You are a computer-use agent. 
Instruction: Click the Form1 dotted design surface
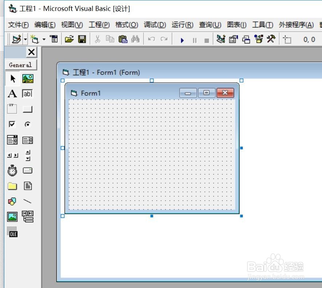click(152, 154)
